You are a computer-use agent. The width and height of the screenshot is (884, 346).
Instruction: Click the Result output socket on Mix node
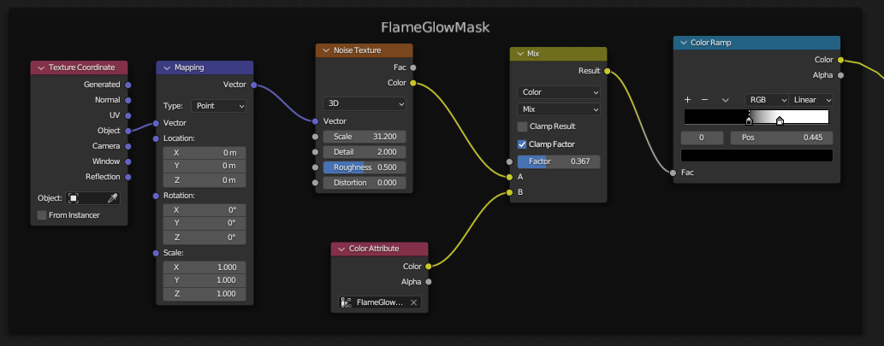(608, 71)
